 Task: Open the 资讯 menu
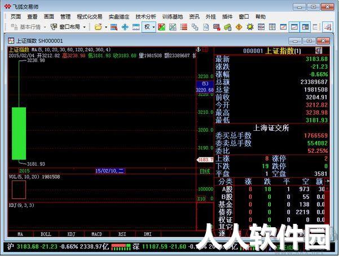pyautogui.click(x=194, y=17)
